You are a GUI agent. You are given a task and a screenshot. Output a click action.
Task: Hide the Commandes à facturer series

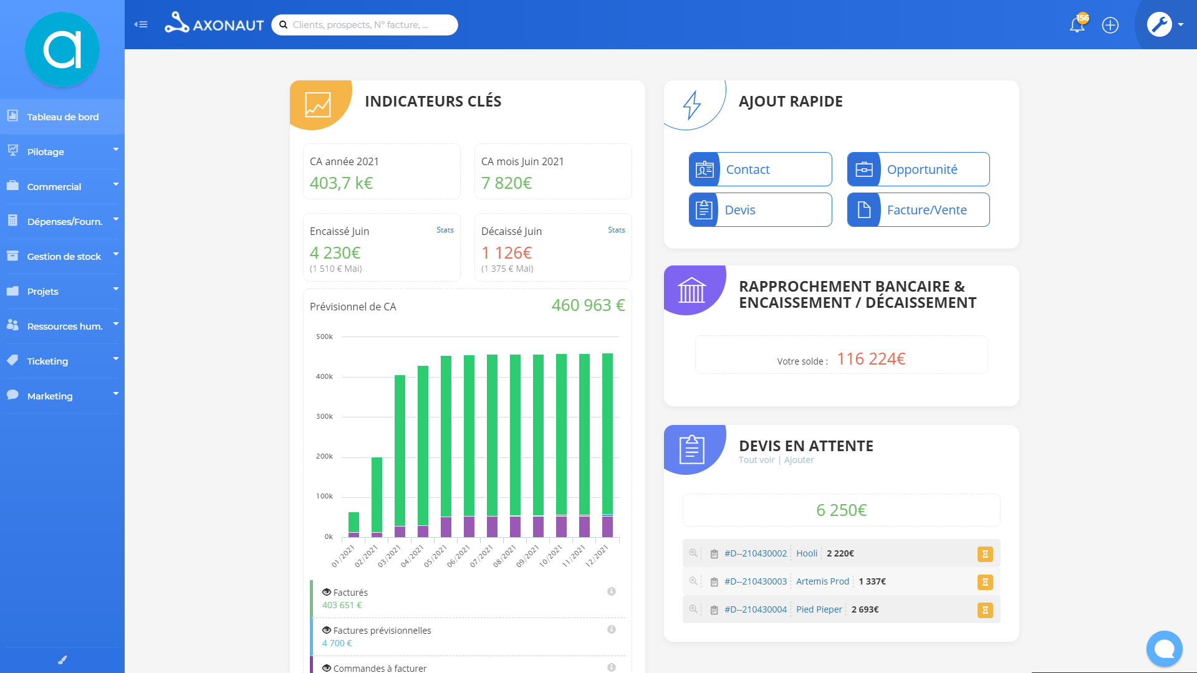pos(326,668)
